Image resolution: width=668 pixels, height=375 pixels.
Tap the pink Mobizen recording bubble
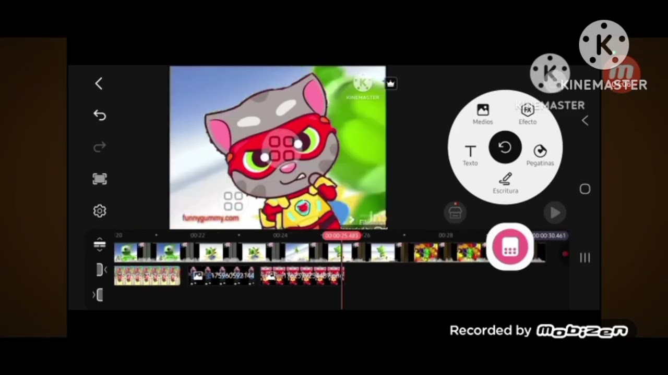[x=509, y=248]
